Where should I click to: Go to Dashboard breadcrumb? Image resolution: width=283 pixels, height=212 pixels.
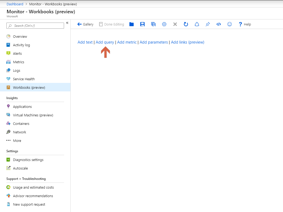pyautogui.click(x=15, y=4)
